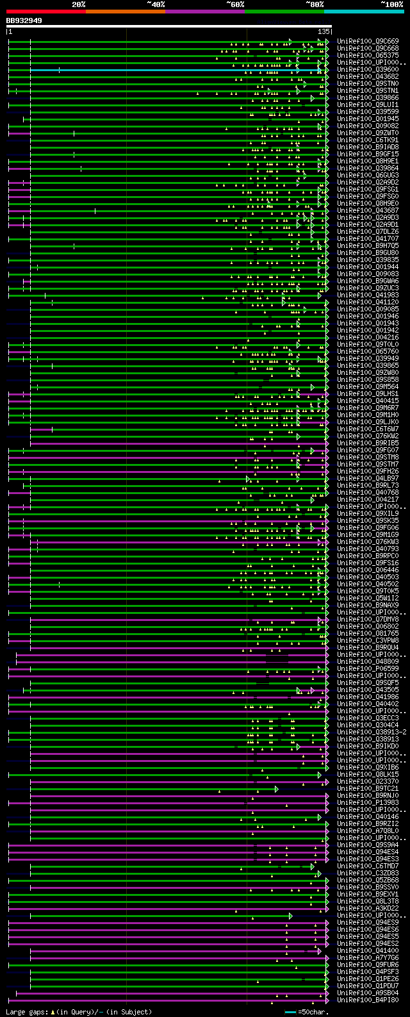Select the UniRef100_P06599 label
Image resolution: width=410 pixels, height=1017 pixels.
click(368, 668)
